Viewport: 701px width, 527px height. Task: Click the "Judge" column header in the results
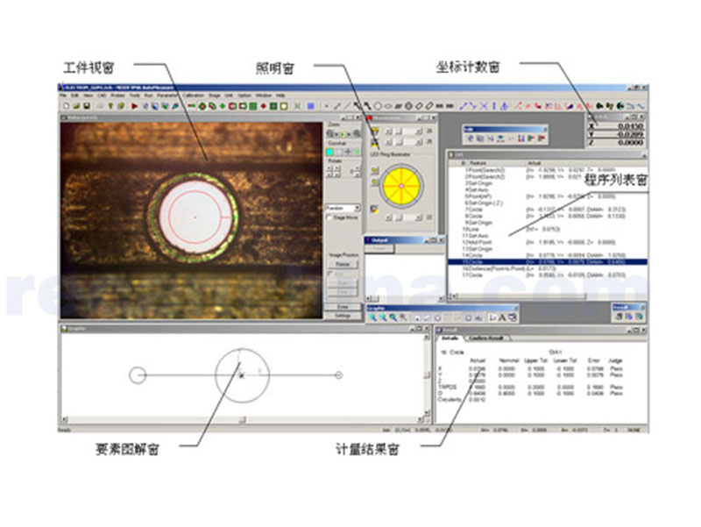click(x=616, y=360)
